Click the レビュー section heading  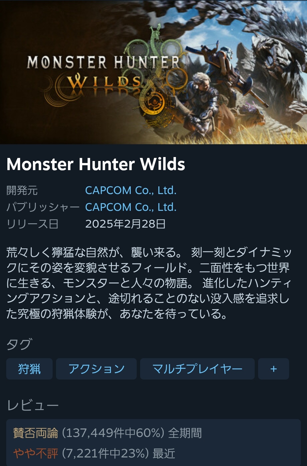(x=32, y=405)
